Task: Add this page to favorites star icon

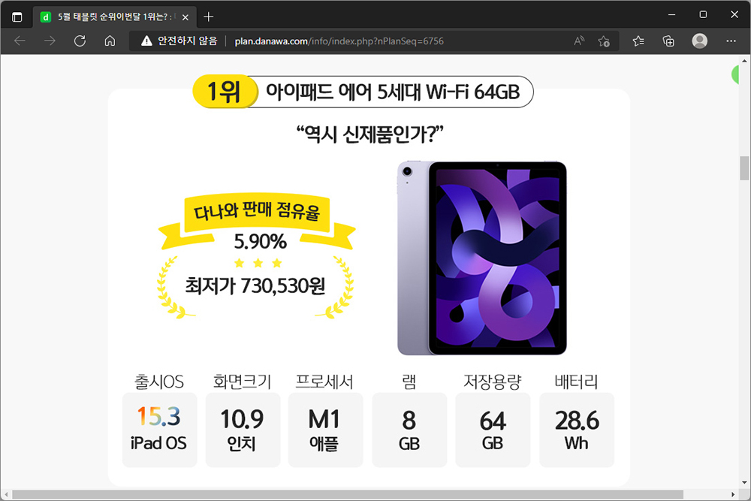Action: (x=604, y=41)
